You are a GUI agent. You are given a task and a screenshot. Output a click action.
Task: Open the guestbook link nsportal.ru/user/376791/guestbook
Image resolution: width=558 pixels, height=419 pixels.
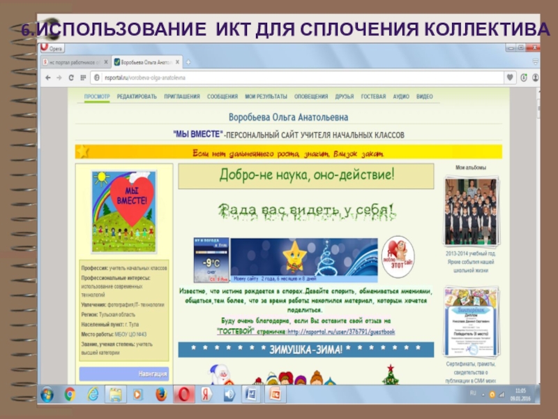(341, 332)
